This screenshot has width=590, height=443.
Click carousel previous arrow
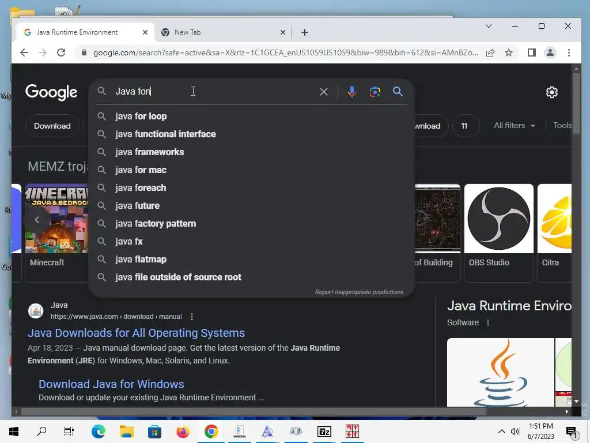click(x=37, y=220)
